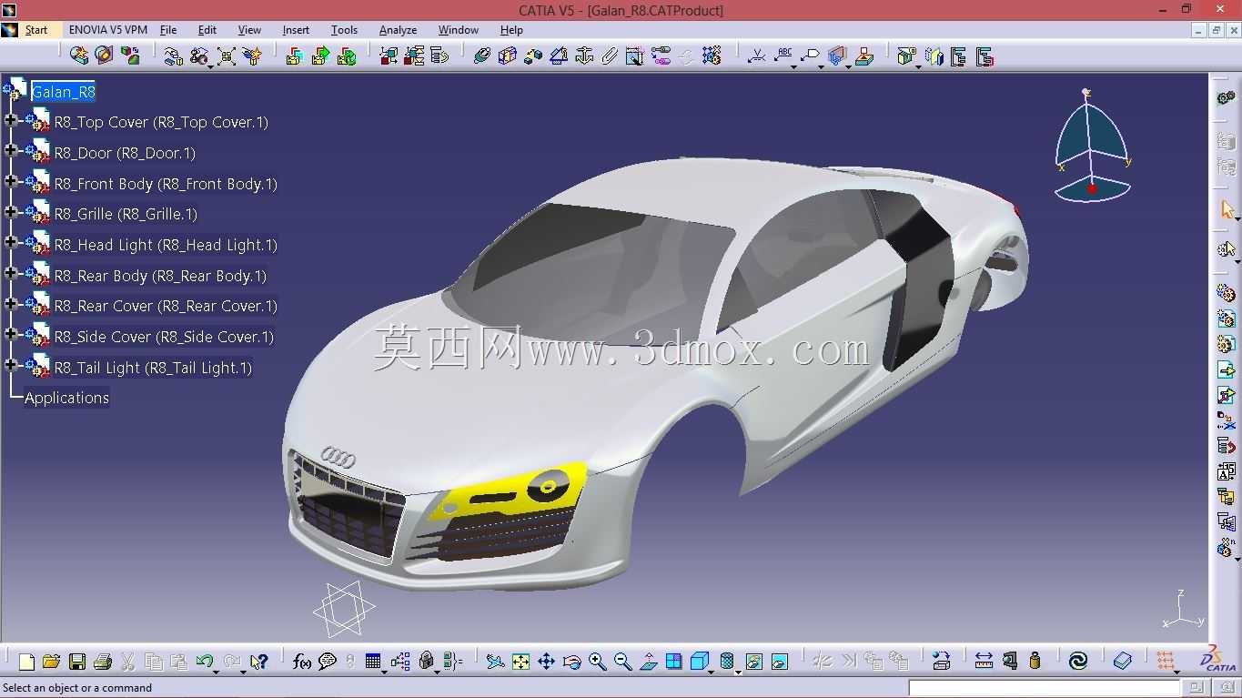Click the Open file folder icon
Image resolution: width=1242 pixels, height=698 pixels.
(51, 662)
